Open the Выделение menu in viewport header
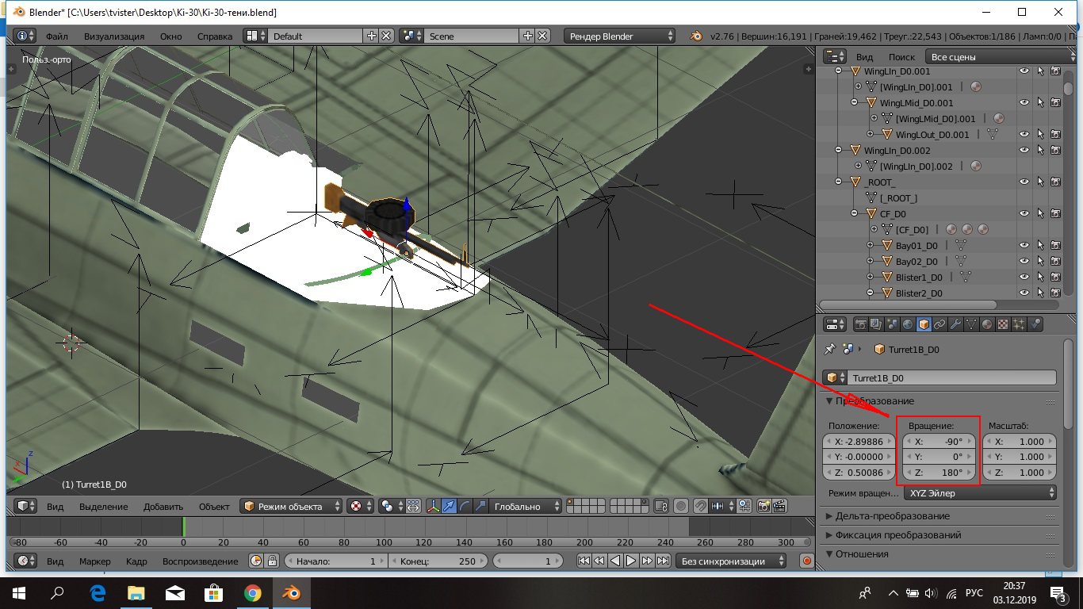The width and height of the screenshot is (1083, 609). click(x=103, y=507)
